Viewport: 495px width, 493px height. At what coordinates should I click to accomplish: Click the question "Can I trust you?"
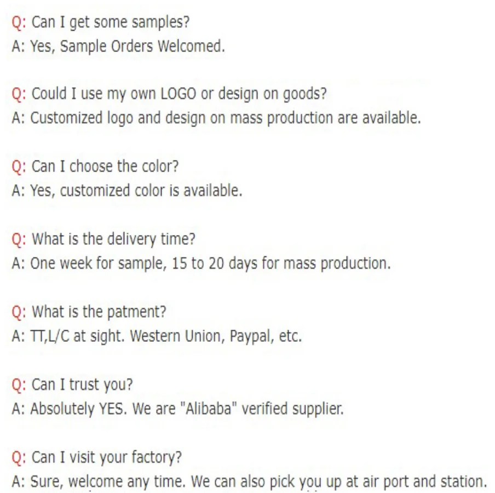point(82,384)
